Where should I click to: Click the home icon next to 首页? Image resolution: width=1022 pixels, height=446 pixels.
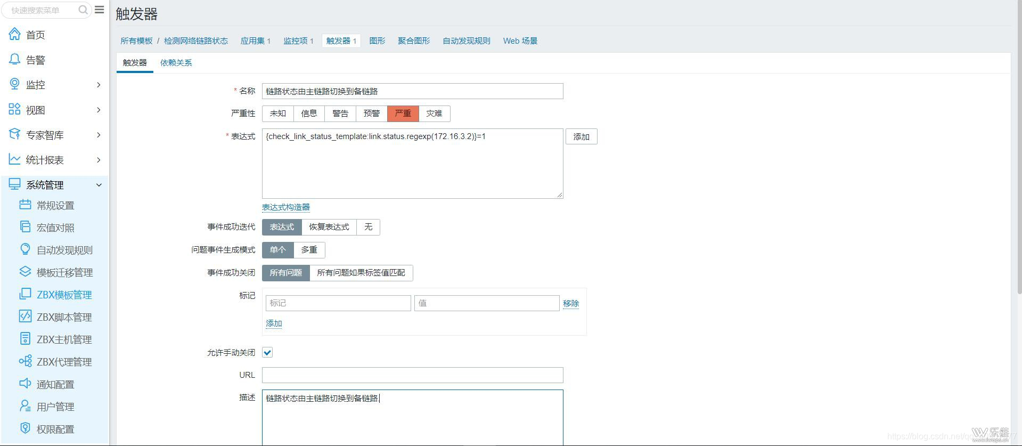click(14, 34)
